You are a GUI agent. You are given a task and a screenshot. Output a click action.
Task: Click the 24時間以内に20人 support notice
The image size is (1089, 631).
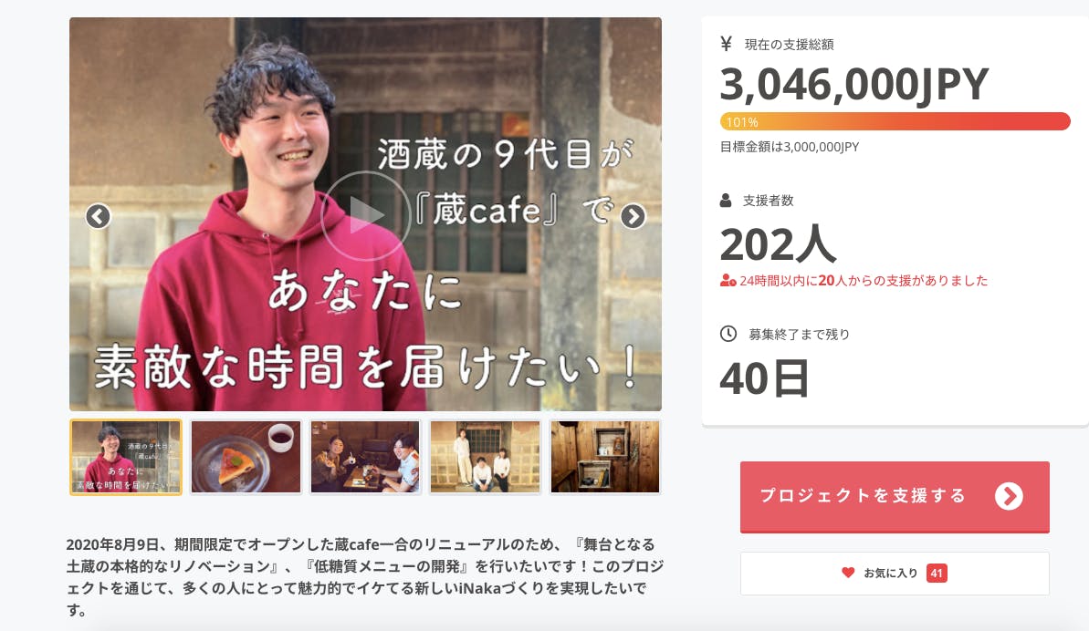coord(854,281)
